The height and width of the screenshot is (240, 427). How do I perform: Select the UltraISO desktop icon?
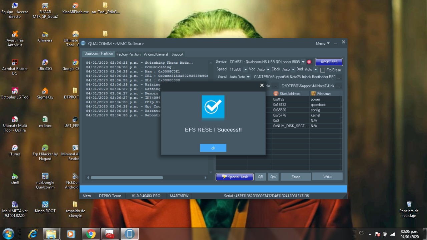45,65
